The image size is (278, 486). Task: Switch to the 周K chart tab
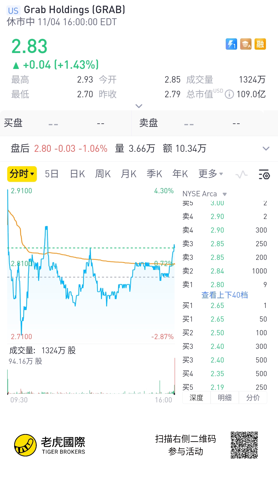click(103, 174)
